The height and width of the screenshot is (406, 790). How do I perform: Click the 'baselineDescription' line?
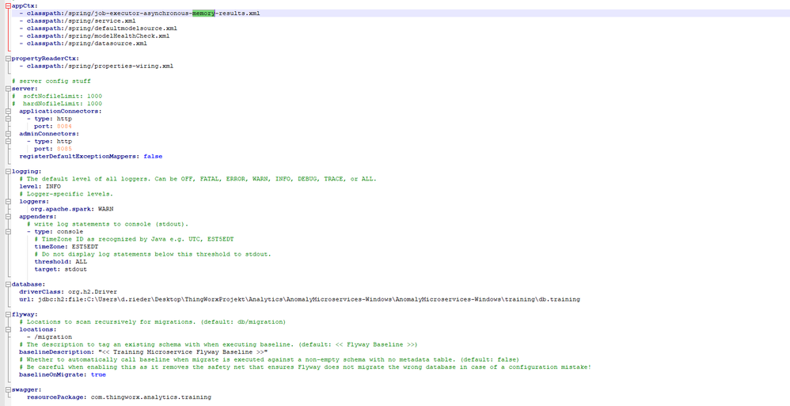[x=143, y=352]
